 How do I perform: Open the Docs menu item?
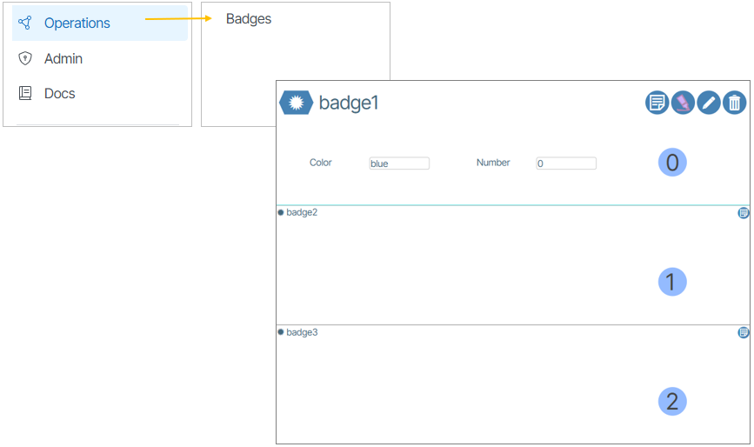point(60,94)
